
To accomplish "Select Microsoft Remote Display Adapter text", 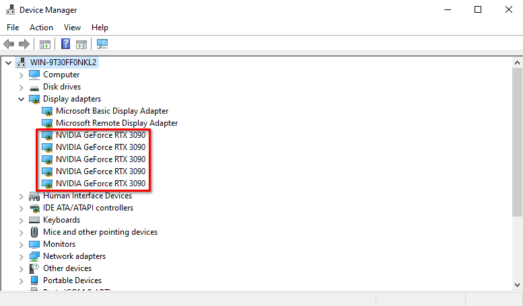I will point(116,123).
